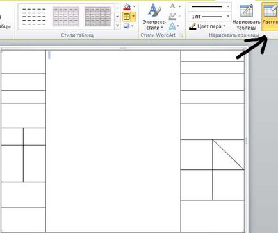Open Экспресс-стили WordArt styles
The height and width of the screenshot is (233, 278).
(154, 17)
